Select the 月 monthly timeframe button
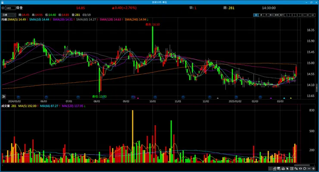 266,15
